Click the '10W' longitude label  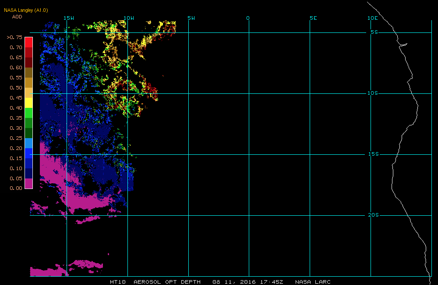point(129,18)
